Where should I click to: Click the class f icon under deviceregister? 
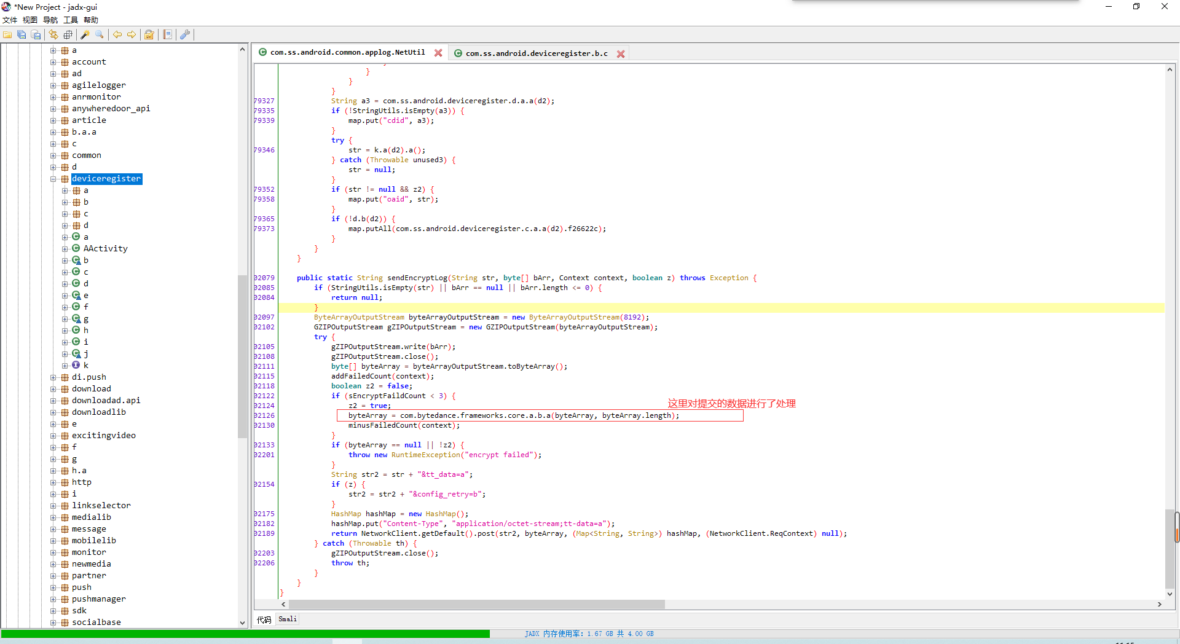76,307
